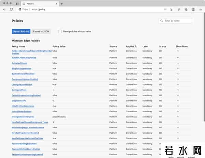Open the Read Aloud icon in the toolbar
This screenshot has width=205, height=158.
click(165, 9)
